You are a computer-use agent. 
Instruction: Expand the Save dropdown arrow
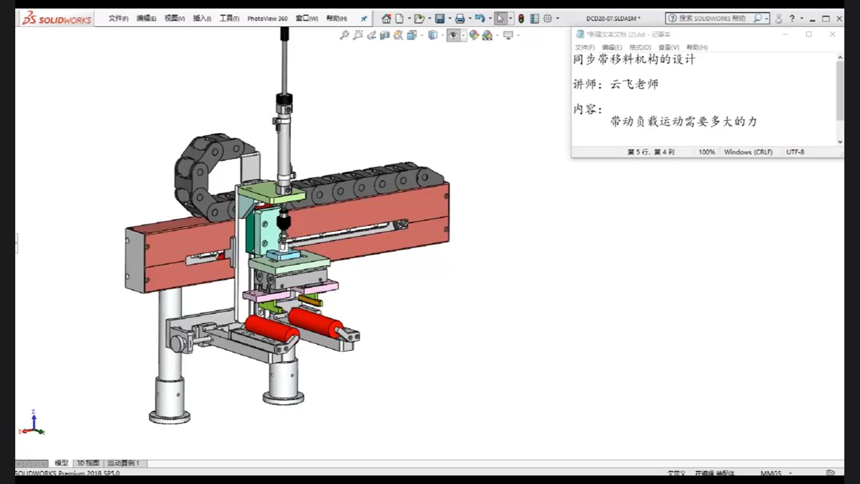(450, 19)
